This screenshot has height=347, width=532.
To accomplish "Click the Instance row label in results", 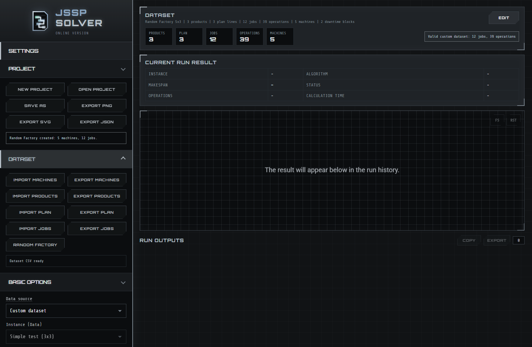I will pos(158,74).
